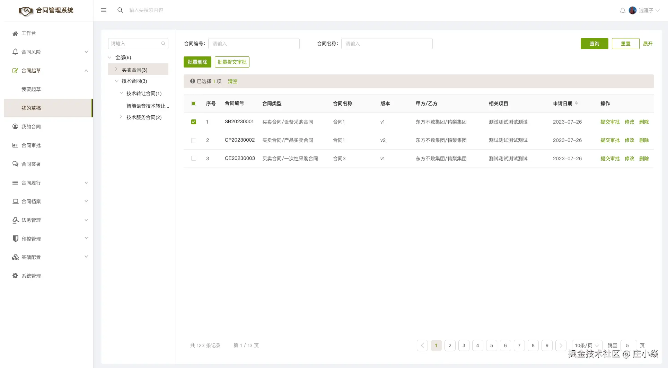The image size is (668, 368).
Task: Click the 批量删除 button
Action: (x=197, y=62)
